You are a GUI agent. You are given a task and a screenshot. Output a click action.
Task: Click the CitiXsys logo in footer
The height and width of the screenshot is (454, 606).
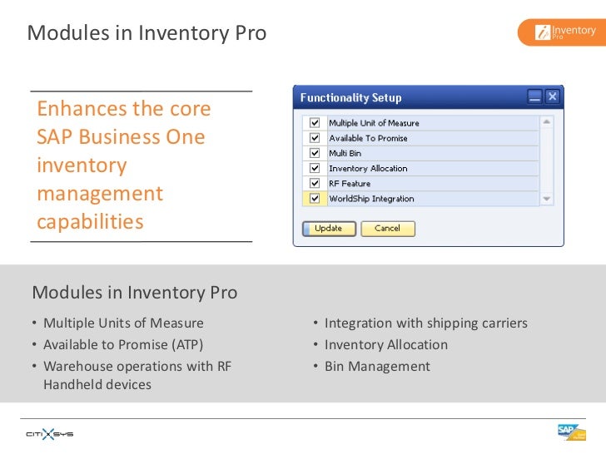49,434
